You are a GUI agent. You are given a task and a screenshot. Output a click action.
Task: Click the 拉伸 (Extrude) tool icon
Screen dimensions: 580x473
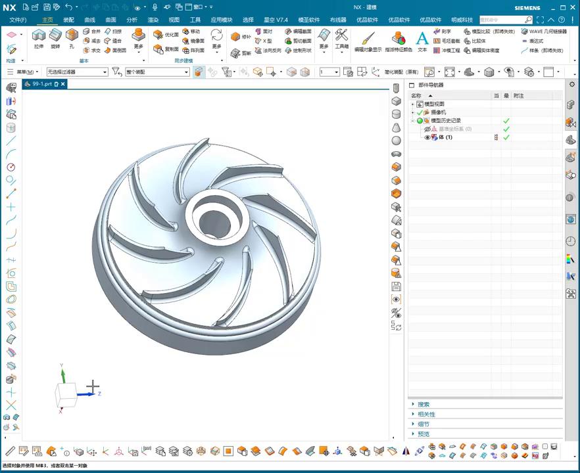39,35
